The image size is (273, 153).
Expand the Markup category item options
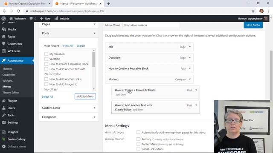pyautogui.click(x=190, y=79)
